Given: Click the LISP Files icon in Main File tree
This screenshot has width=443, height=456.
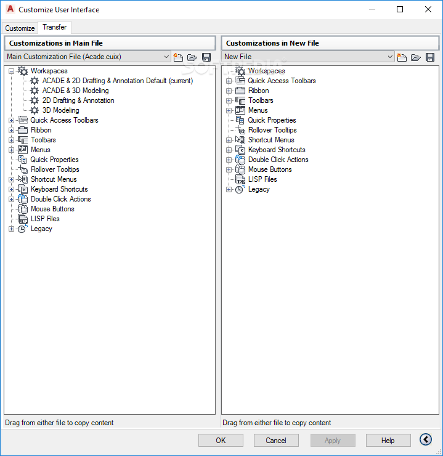Looking at the screenshot, I should 23,219.
